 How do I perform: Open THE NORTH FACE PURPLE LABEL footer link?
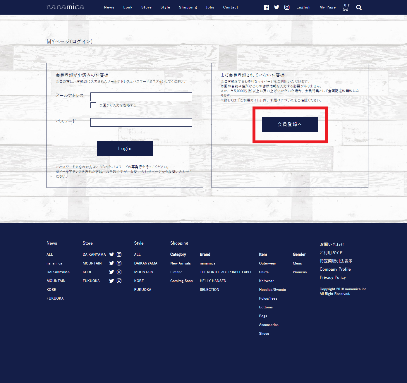(x=226, y=272)
